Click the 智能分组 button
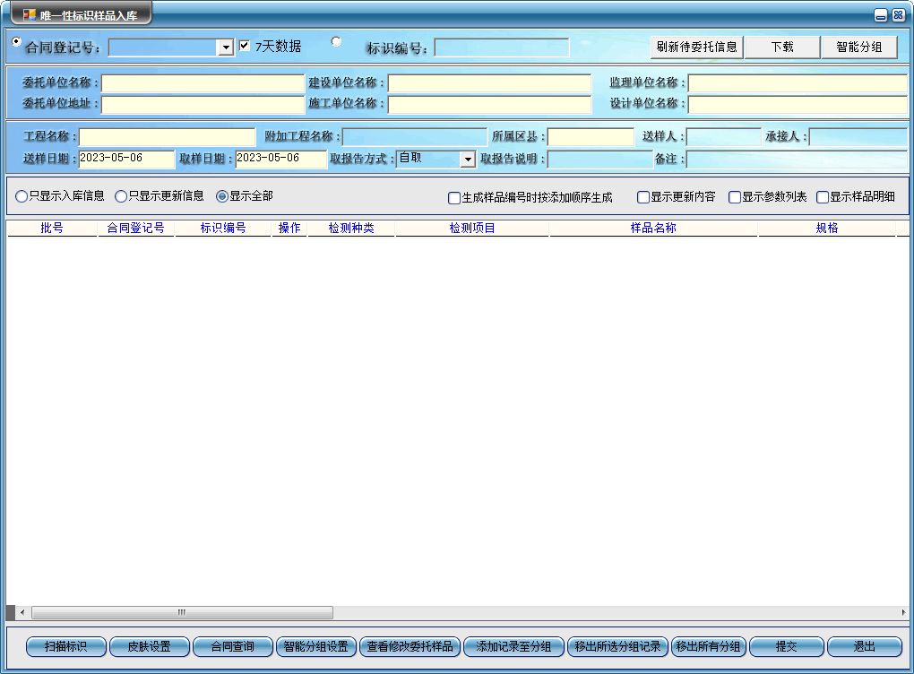The width and height of the screenshot is (914, 674). pos(859,47)
